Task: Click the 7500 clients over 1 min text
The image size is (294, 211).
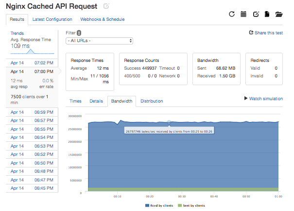Action: point(30,100)
